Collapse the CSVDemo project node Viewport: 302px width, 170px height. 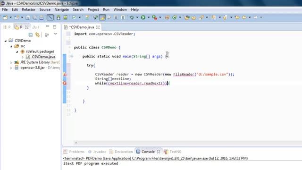pos(6,41)
